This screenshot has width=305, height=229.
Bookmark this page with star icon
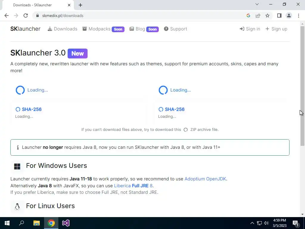click(267, 16)
